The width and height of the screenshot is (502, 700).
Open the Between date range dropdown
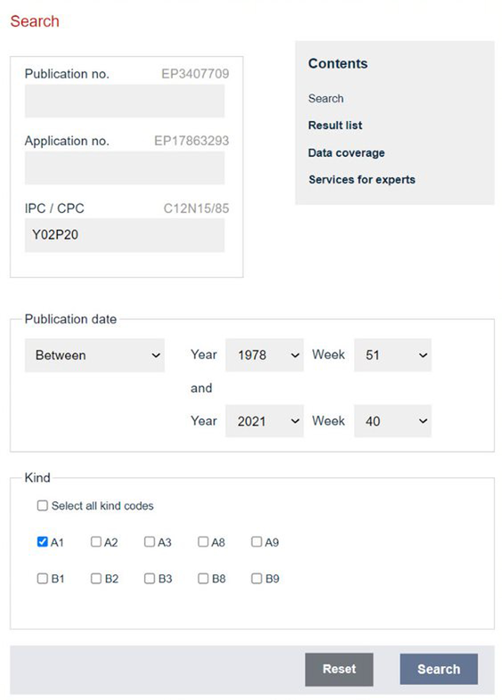[x=95, y=355]
